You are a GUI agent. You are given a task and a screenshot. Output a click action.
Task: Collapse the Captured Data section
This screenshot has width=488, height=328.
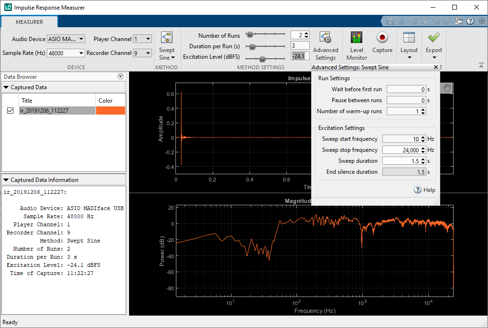pyautogui.click(x=6, y=87)
